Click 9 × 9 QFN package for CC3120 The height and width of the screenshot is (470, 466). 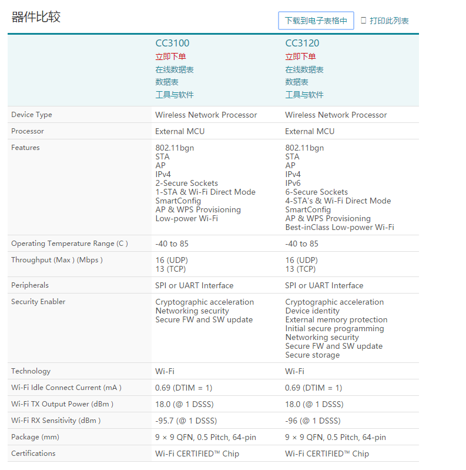point(336,437)
